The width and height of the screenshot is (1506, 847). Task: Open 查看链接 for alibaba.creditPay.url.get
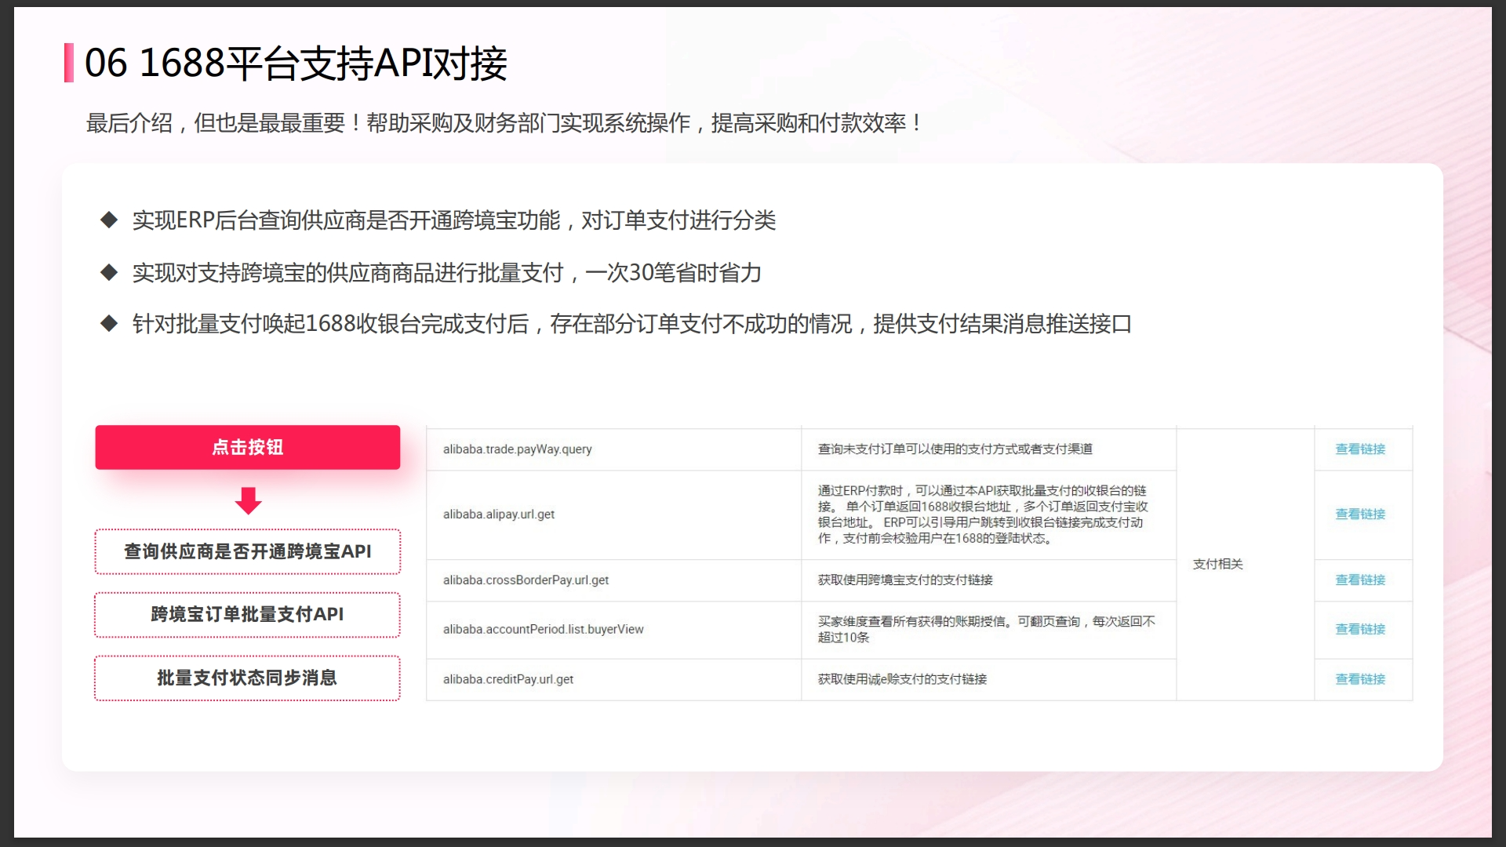[1359, 679]
